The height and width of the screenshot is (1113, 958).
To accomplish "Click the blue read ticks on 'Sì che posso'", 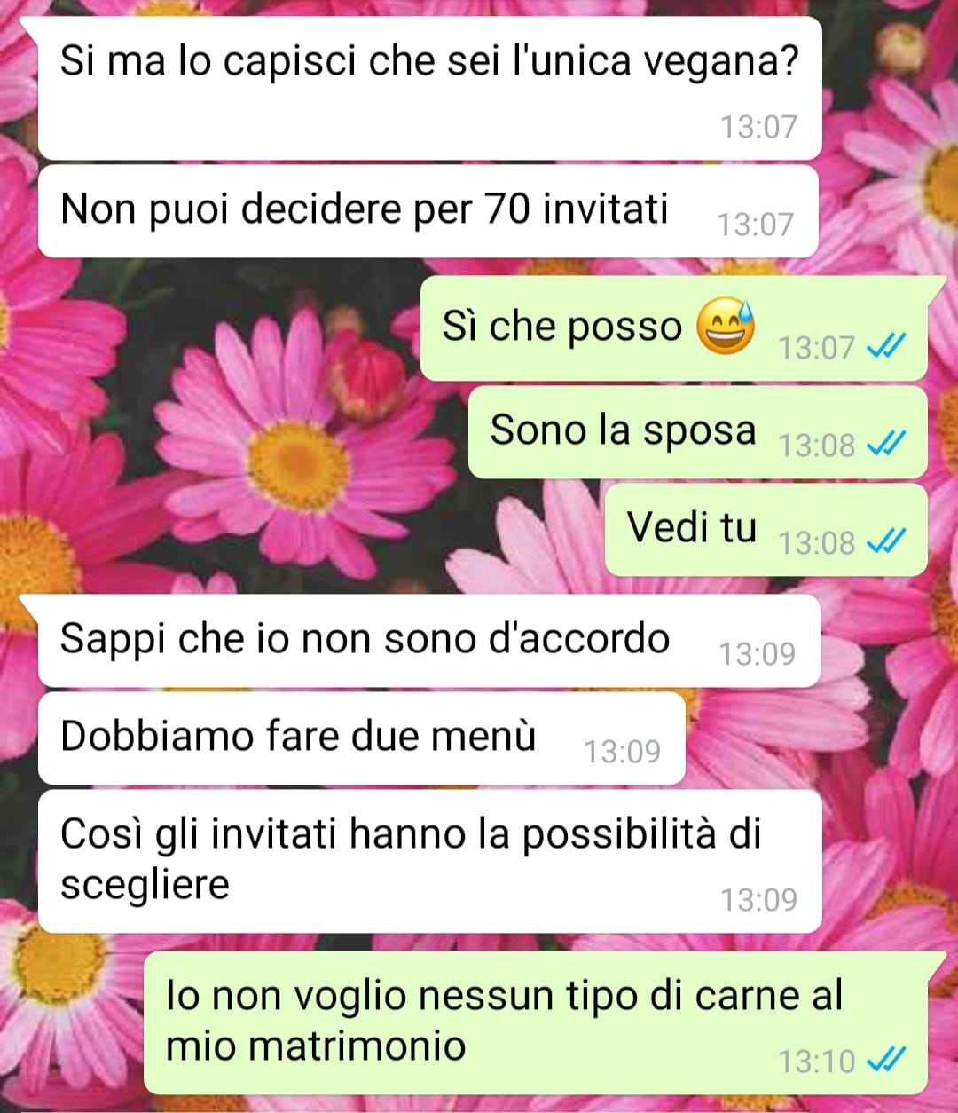I will tap(885, 346).
